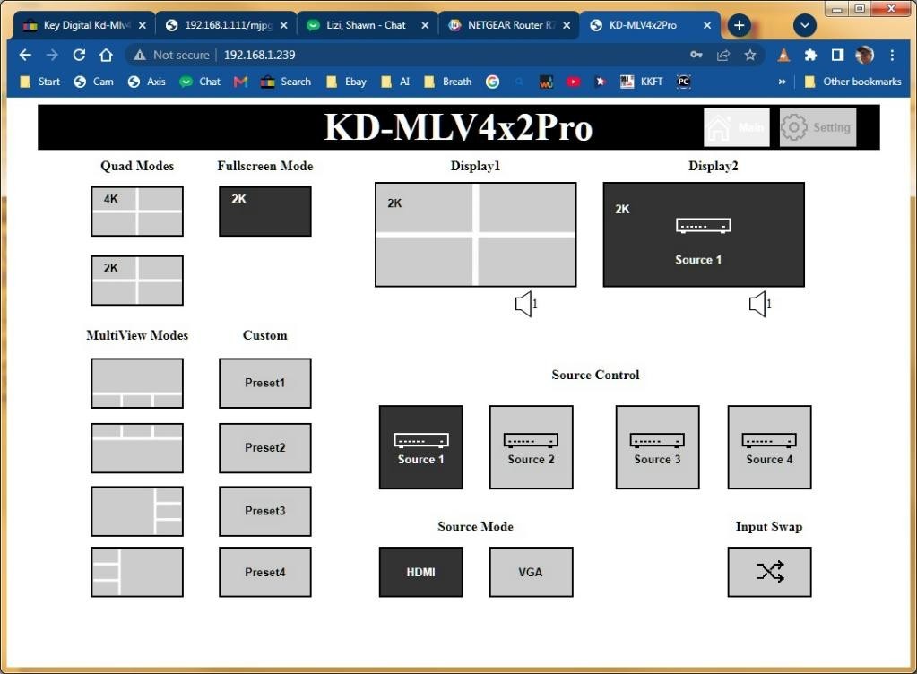Open a new browser tab
Viewport: 917px width, 674px height.
tap(740, 25)
